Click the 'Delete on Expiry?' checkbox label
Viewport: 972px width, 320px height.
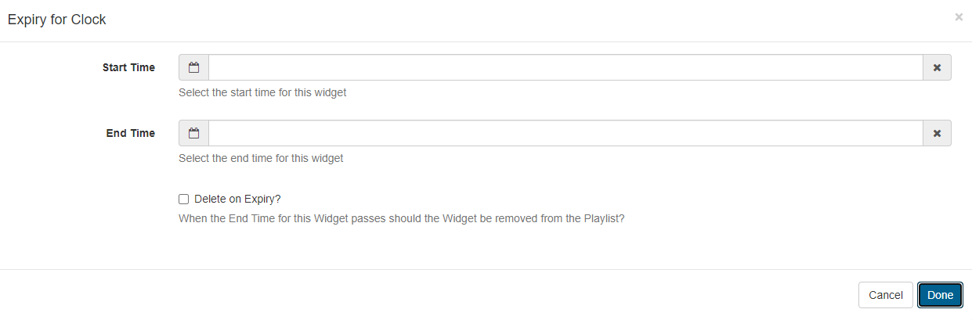[237, 200]
